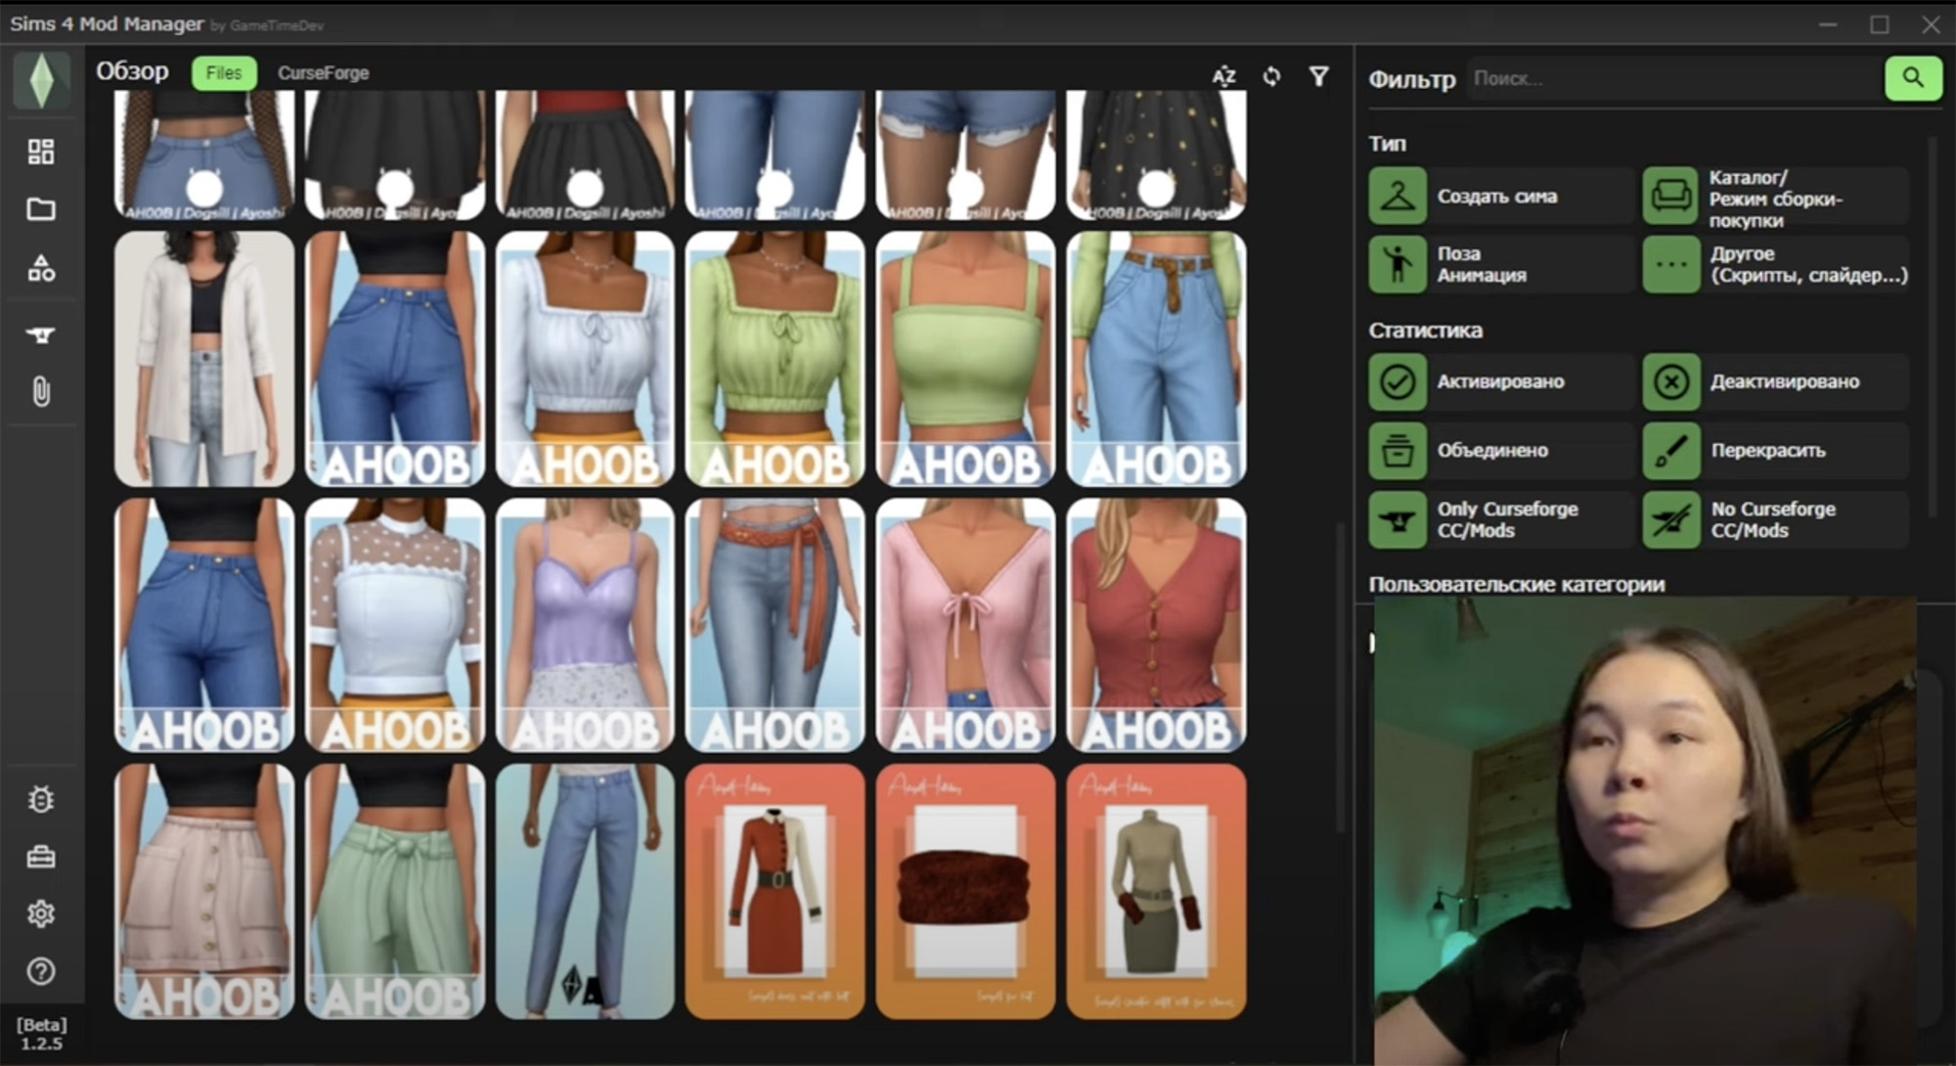Switch to the CurseForge tab
Viewport: 1956px width, 1066px height.
tap(323, 73)
